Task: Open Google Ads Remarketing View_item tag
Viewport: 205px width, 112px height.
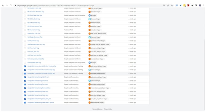Action: (38, 95)
